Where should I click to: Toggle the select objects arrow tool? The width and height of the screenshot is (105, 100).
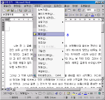pos(17,93)
